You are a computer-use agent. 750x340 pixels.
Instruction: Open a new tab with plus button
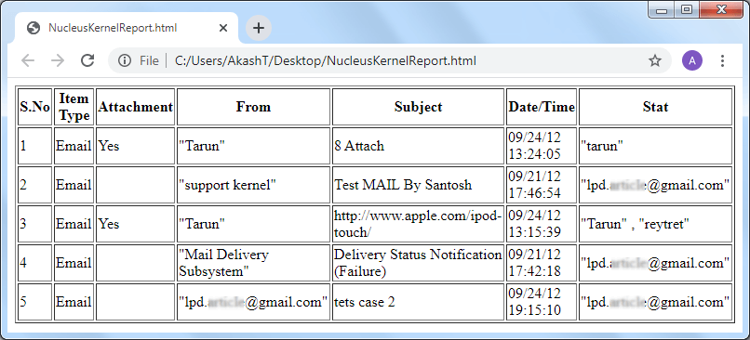point(259,28)
